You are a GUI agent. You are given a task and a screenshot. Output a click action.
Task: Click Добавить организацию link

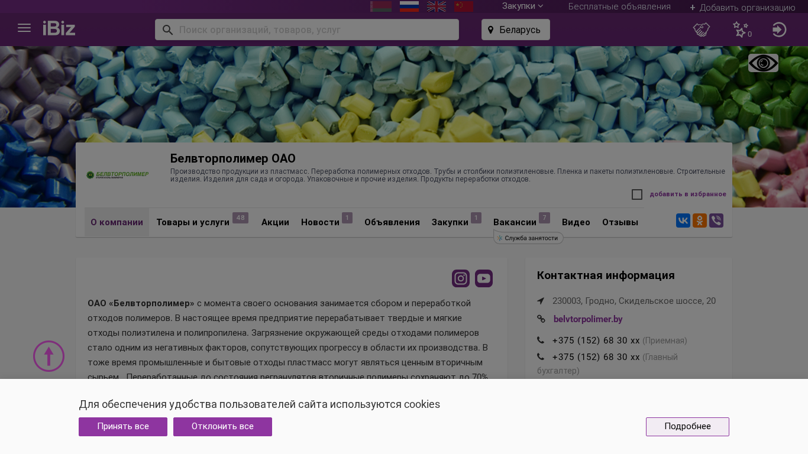point(742,7)
